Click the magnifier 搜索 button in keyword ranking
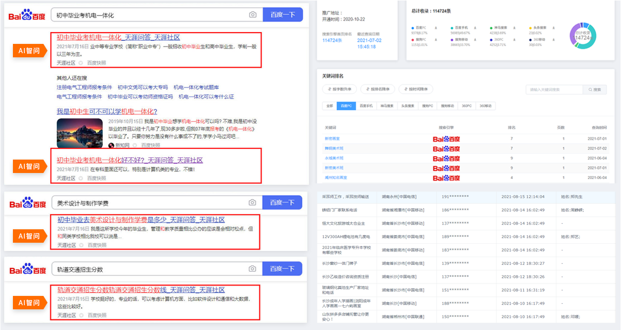Image resolution: width=621 pixels, height=330 pixels. click(594, 90)
